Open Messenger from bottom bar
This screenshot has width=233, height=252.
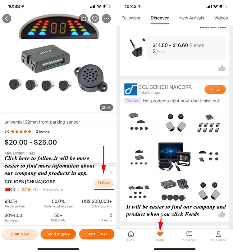click(x=189, y=236)
